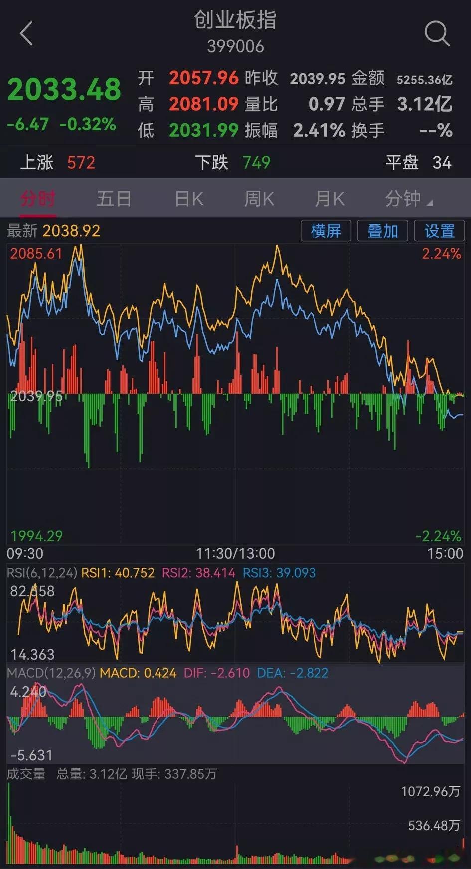Image resolution: width=471 pixels, height=869 pixels.
Task: Tap the MACD(12,26,9) indicator label
Action: (51, 673)
